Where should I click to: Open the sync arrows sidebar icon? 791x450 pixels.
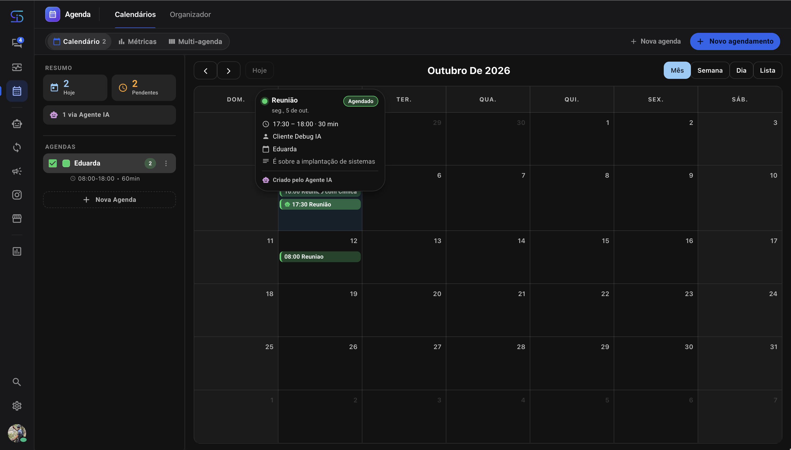point(17,147)
